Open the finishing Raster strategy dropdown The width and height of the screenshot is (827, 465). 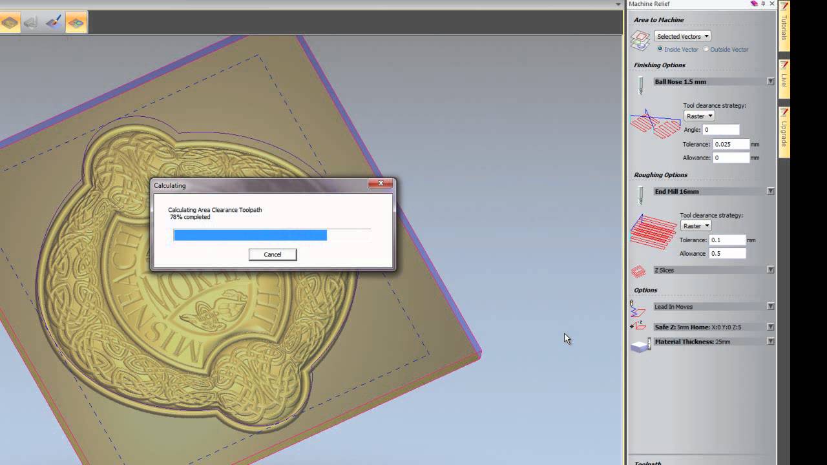699,116
